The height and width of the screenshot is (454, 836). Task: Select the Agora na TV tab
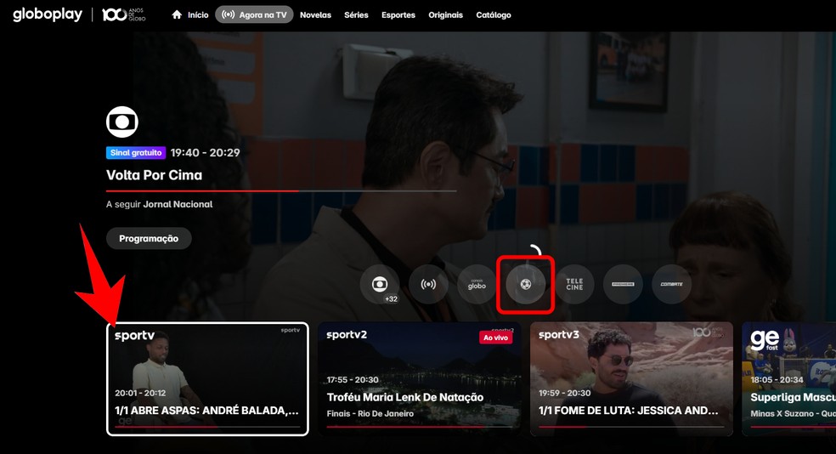(254, 15)
